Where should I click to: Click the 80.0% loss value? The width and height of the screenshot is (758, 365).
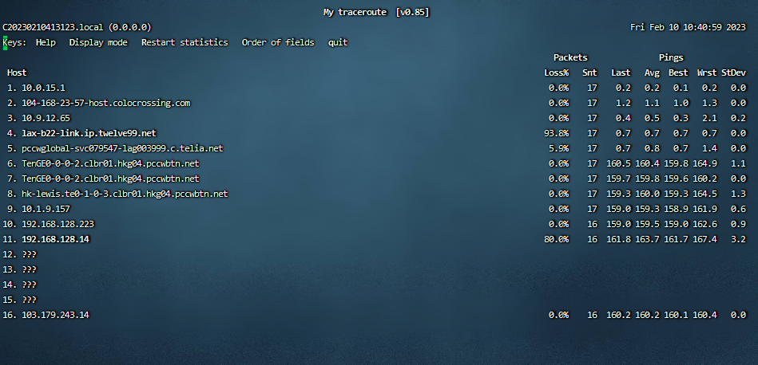[556, 239]
